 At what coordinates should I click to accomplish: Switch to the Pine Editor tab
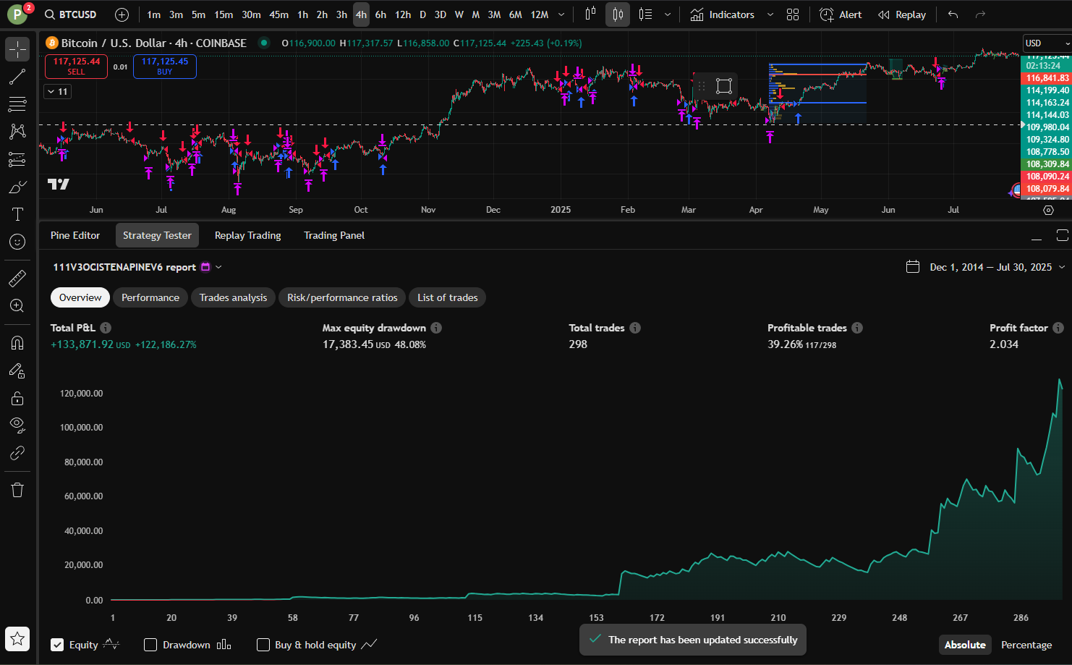coord(75,235)
